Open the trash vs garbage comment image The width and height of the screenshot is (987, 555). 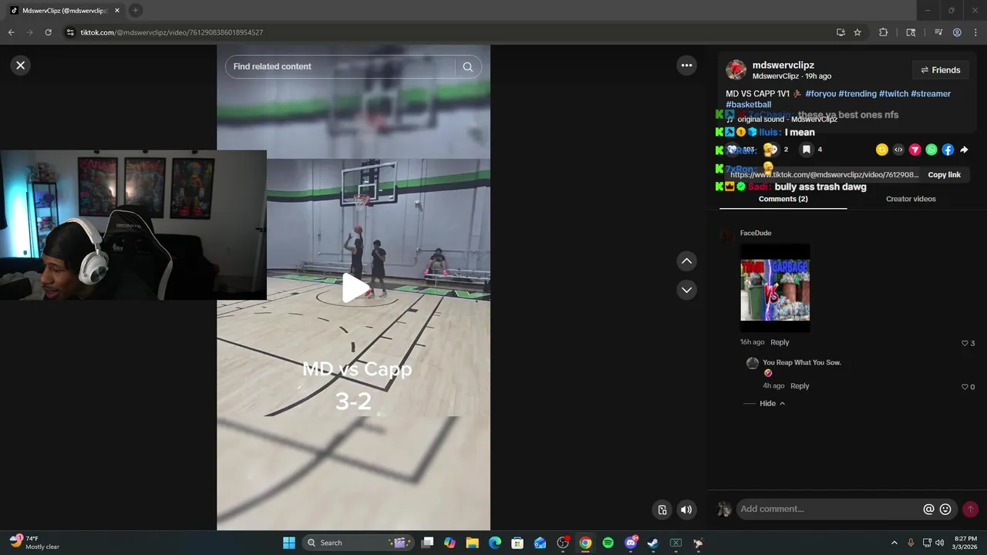click(x=775, y=288)
